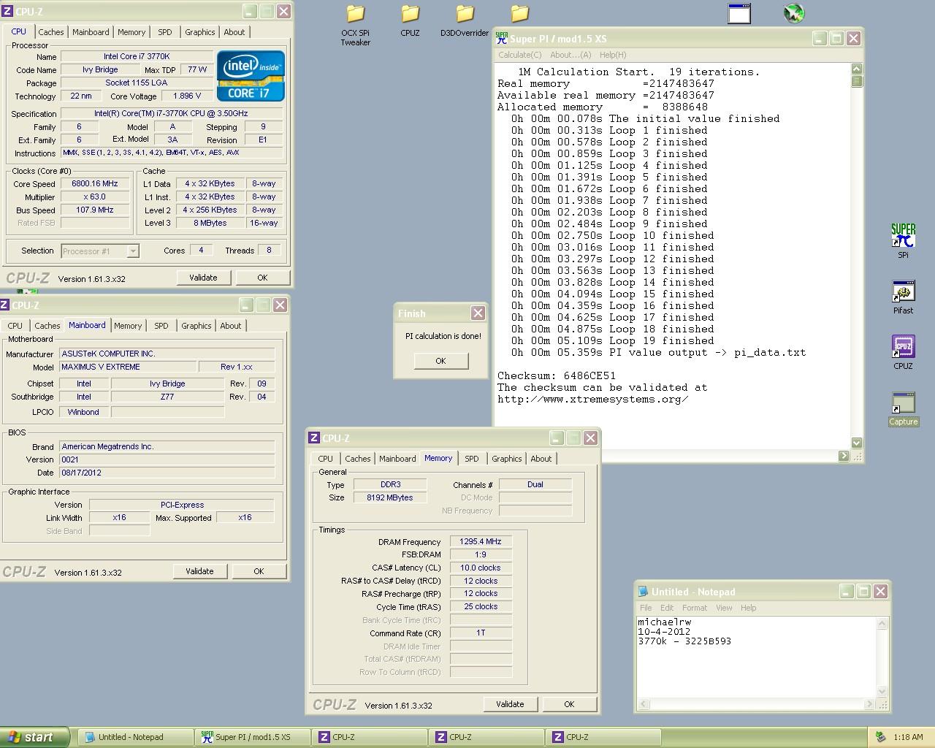Click the Notepad title bar icon
This screenshot has width=935, height=748.
643,592
